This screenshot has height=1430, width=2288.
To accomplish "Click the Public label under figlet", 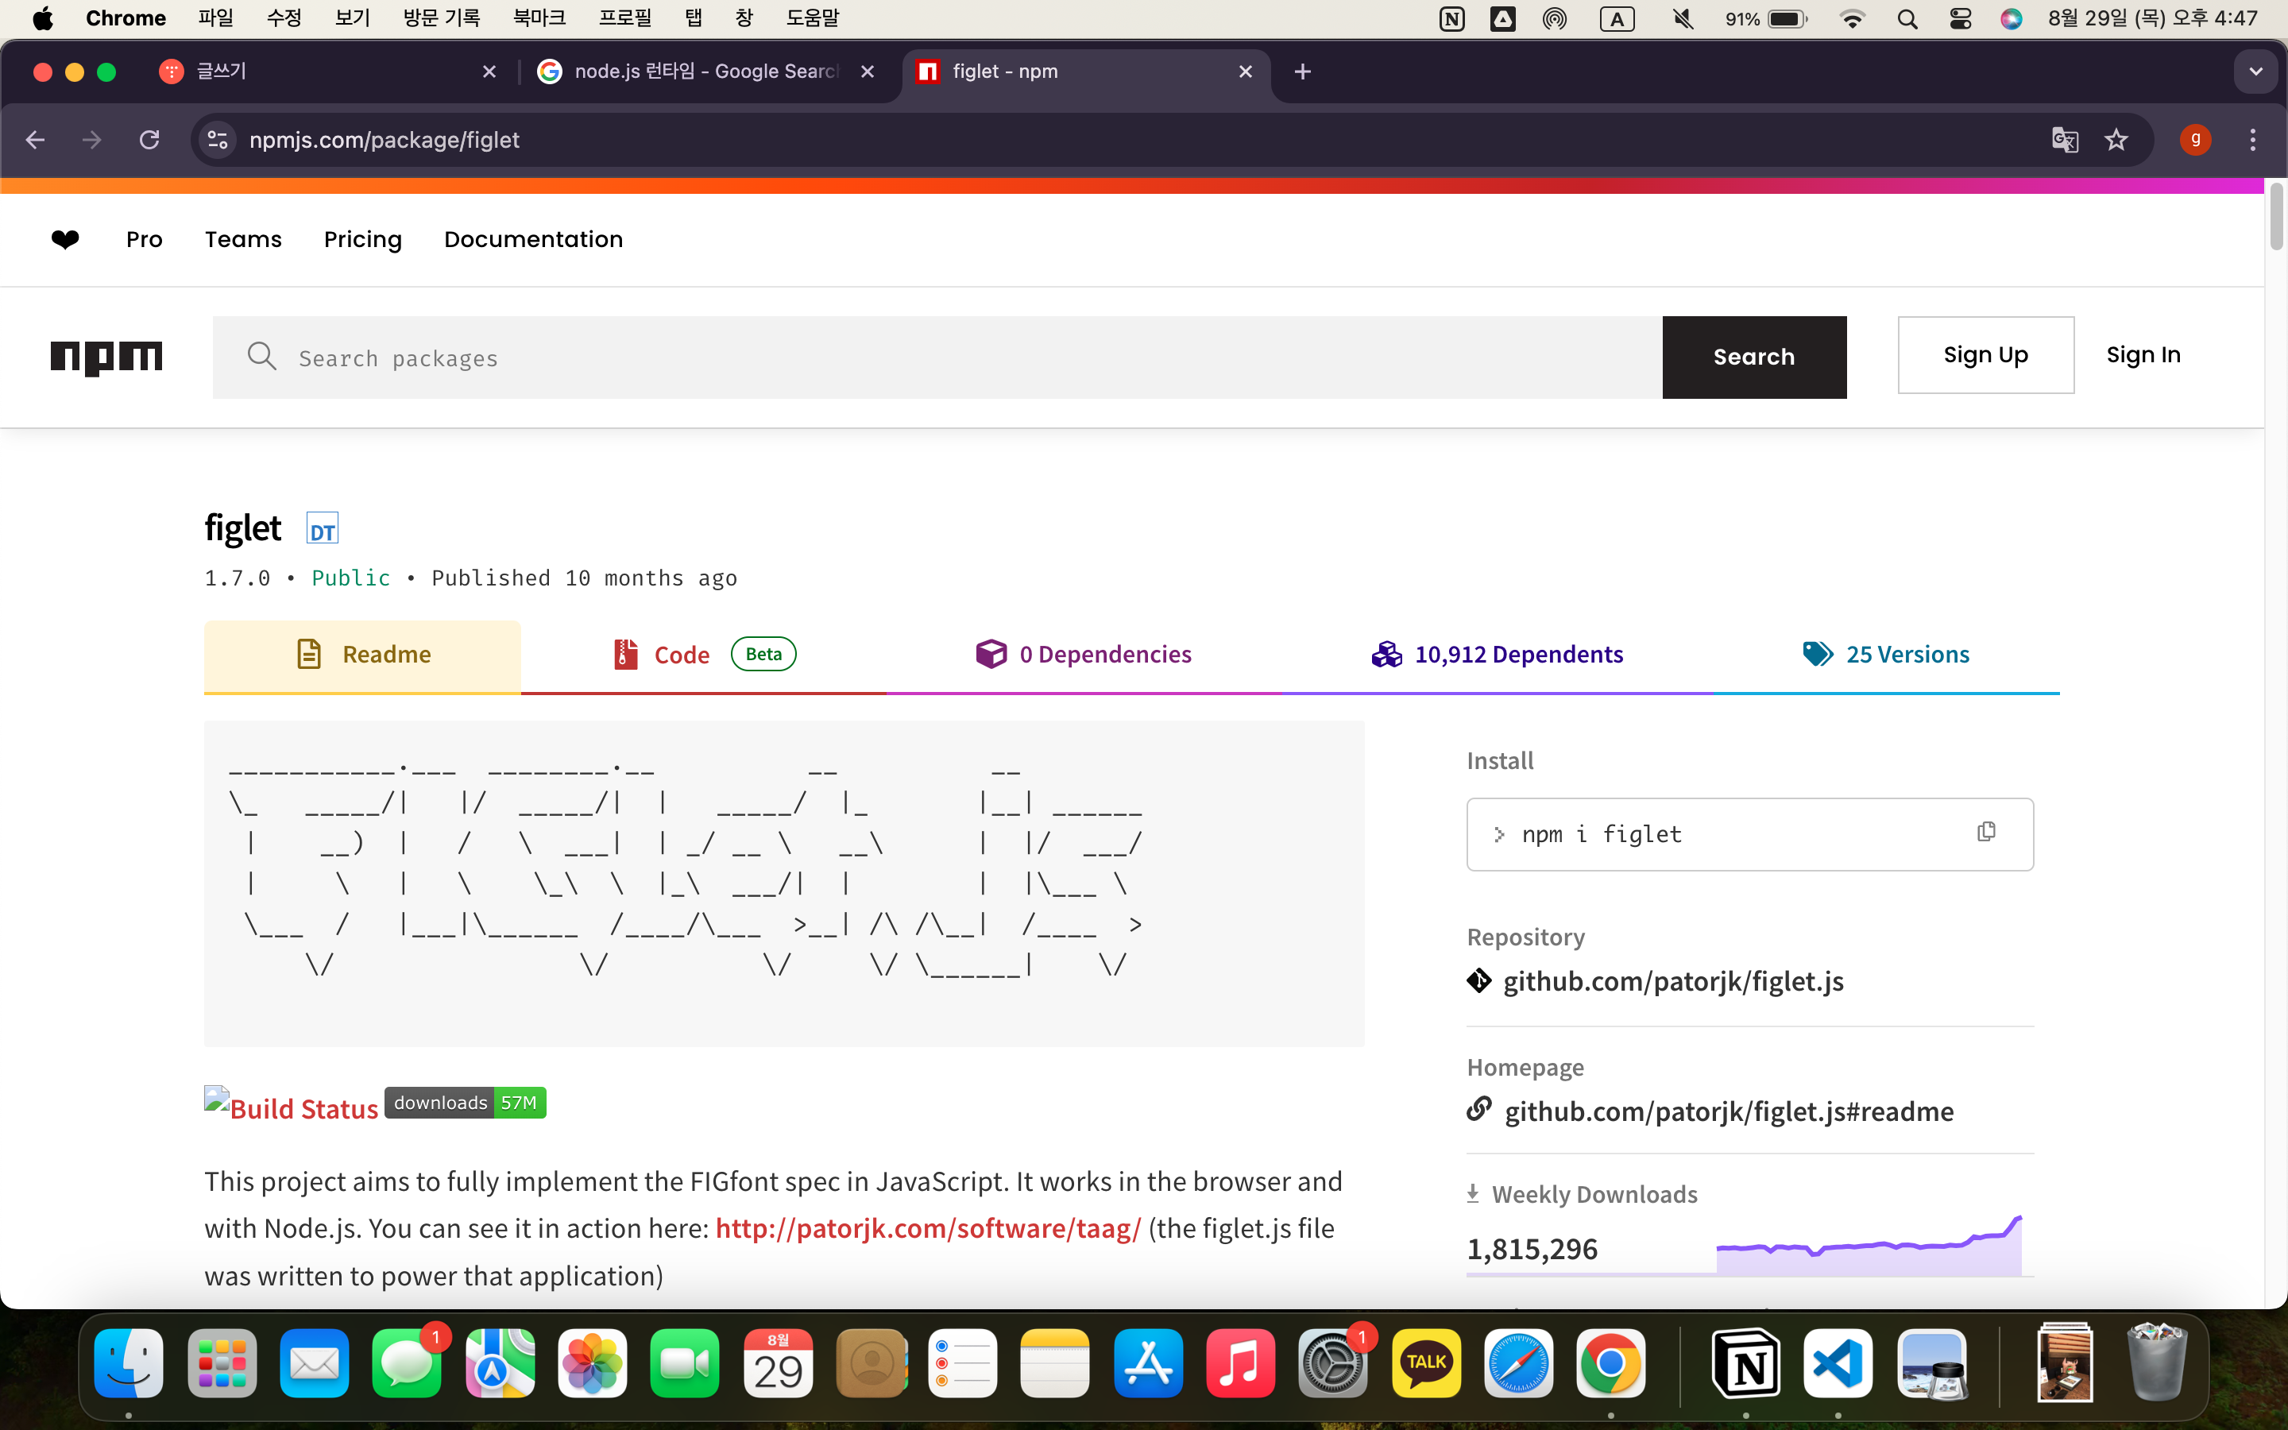I will (351, 578).
